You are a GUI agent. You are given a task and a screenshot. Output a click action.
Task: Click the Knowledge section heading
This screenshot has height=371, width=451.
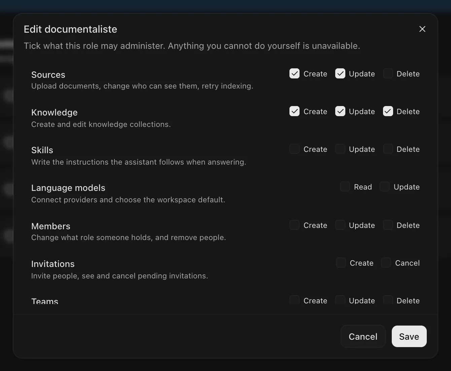(55, 112)
